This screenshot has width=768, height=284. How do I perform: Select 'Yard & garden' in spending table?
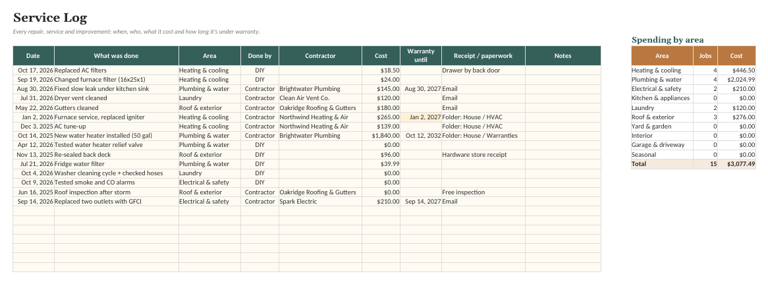[x=662, y=127]
